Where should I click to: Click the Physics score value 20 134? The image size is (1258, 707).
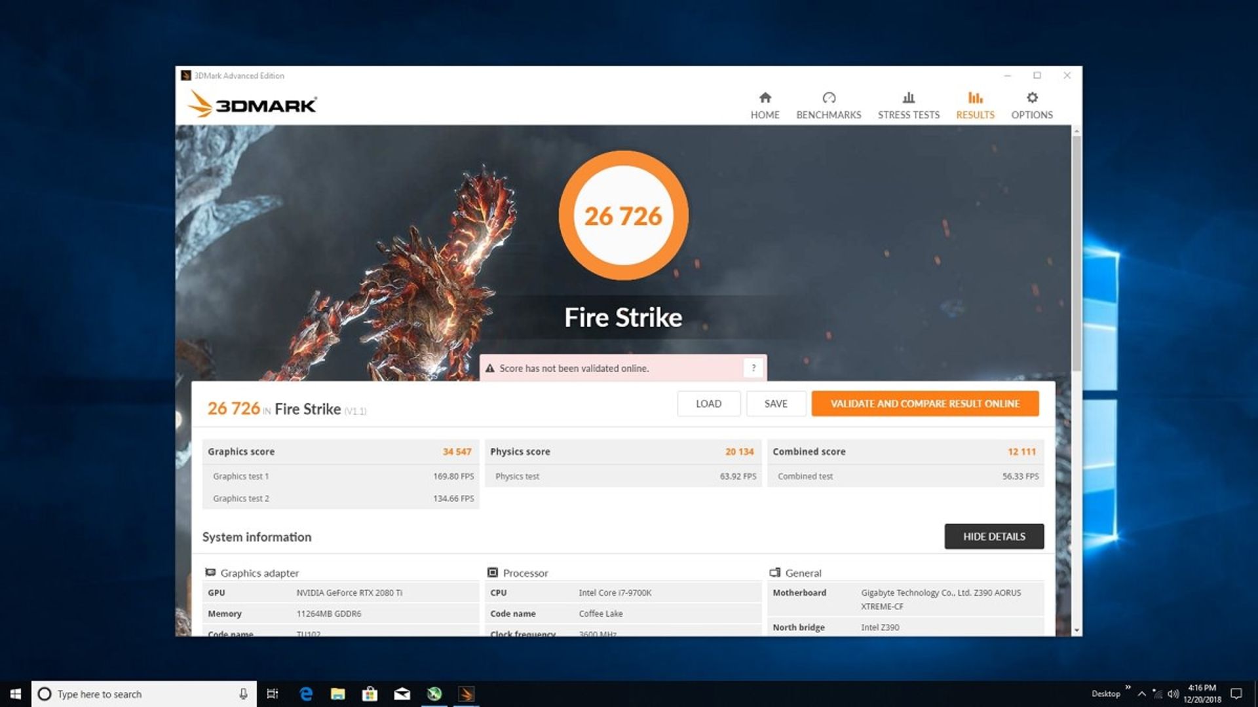point(739,452)
